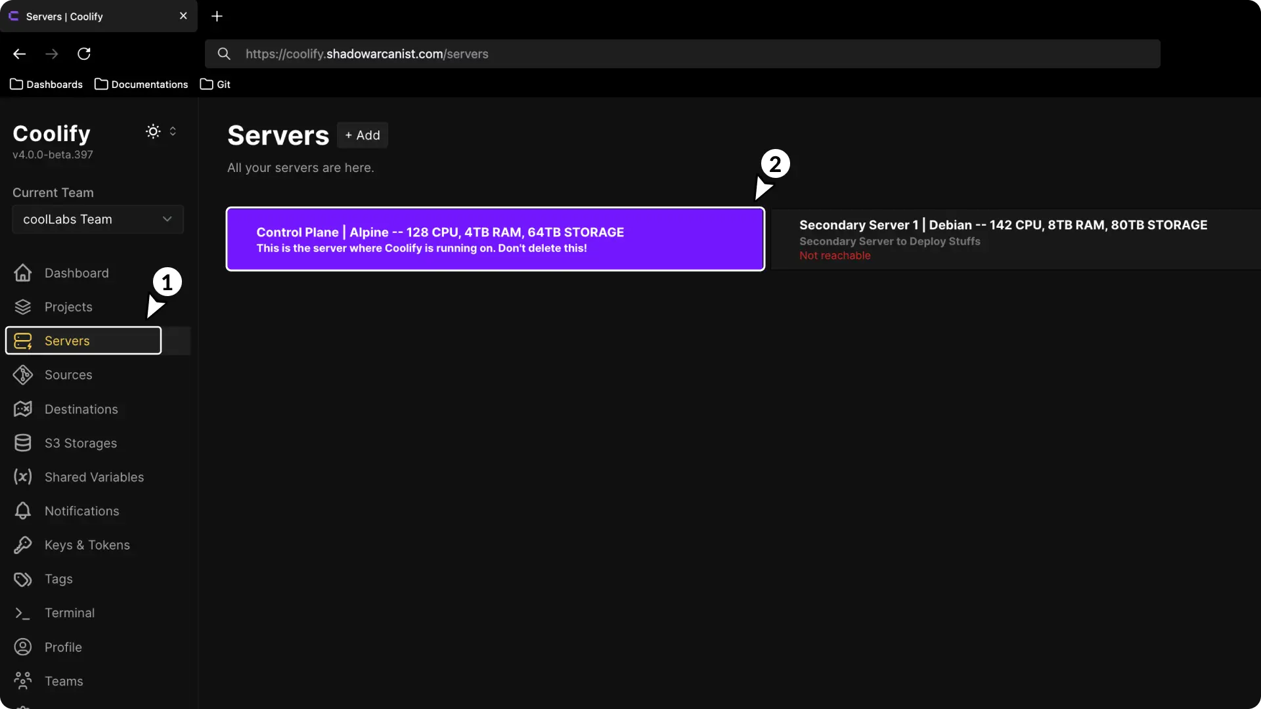Click the Dashboard house icon
This screenshot has height=709, width=1261.
pos(23,273)
